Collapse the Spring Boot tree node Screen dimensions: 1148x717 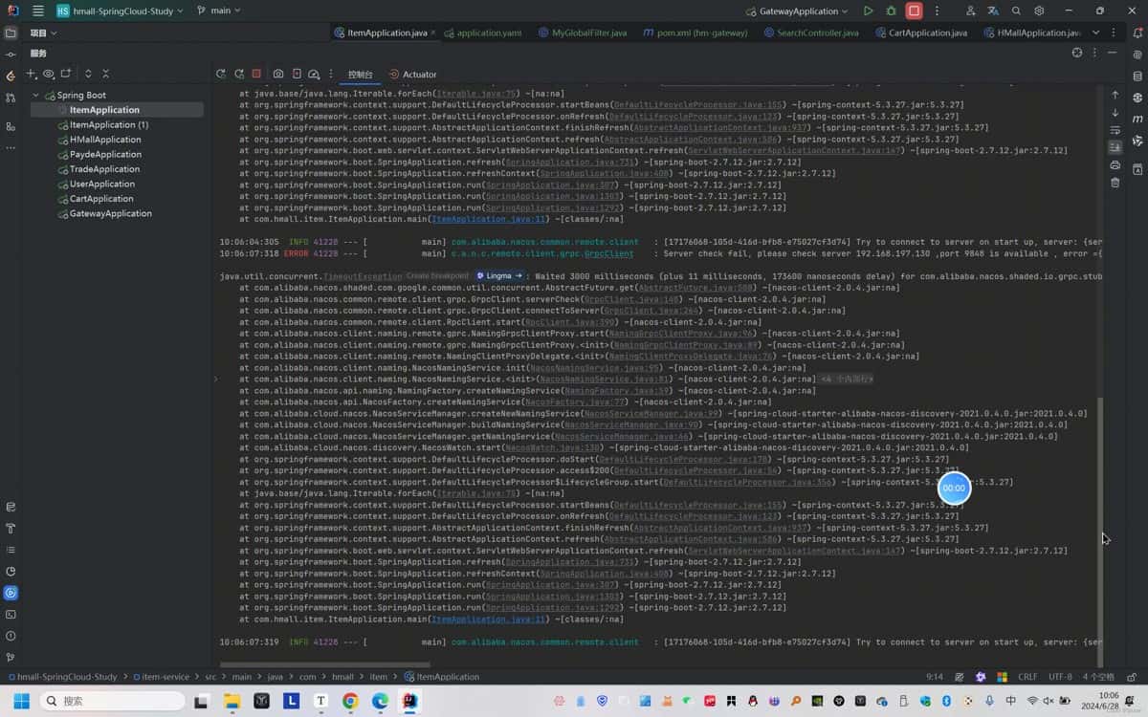35,95
